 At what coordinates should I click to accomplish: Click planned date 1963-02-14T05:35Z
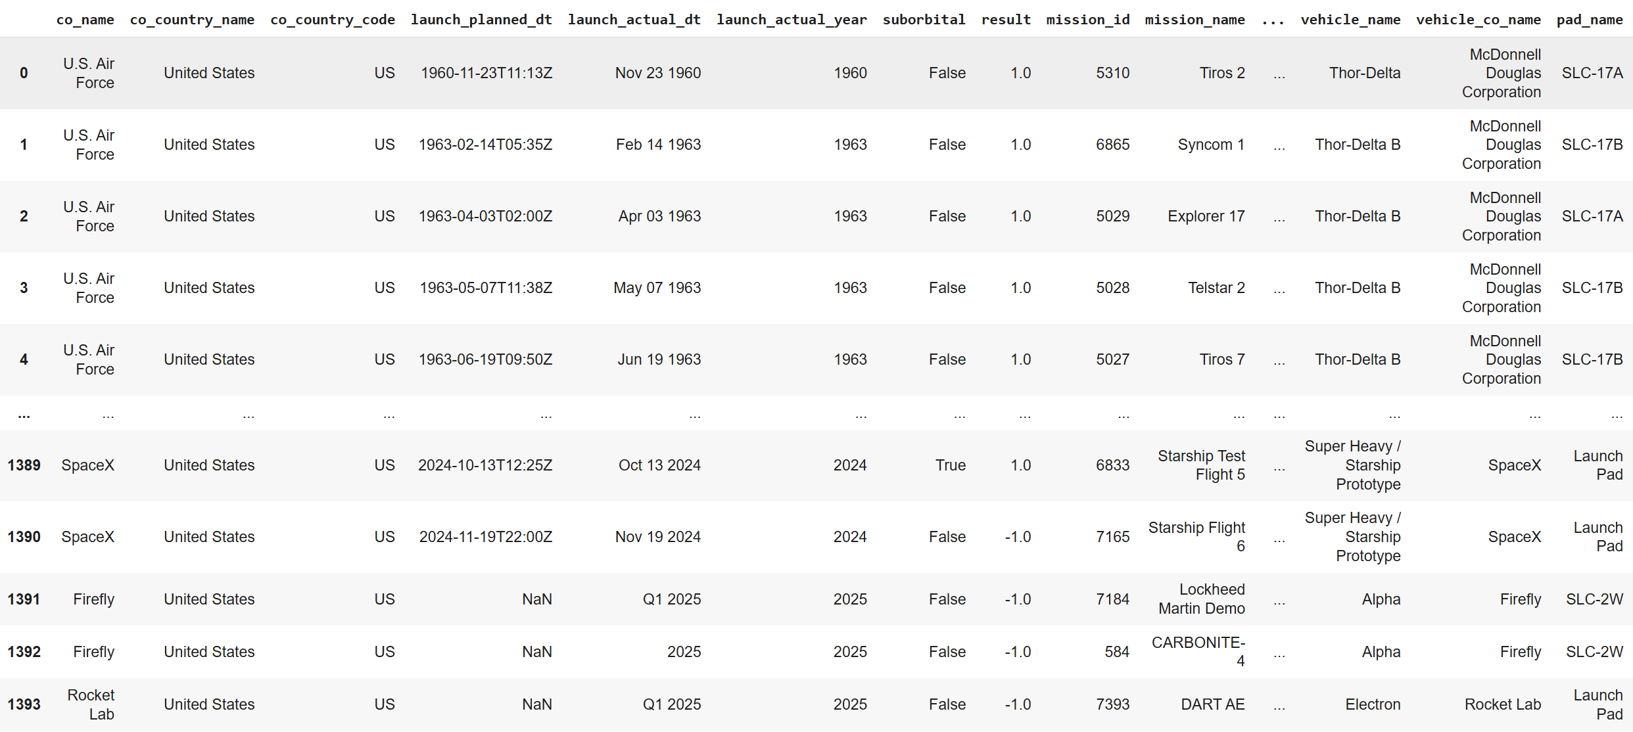(485, 145)
